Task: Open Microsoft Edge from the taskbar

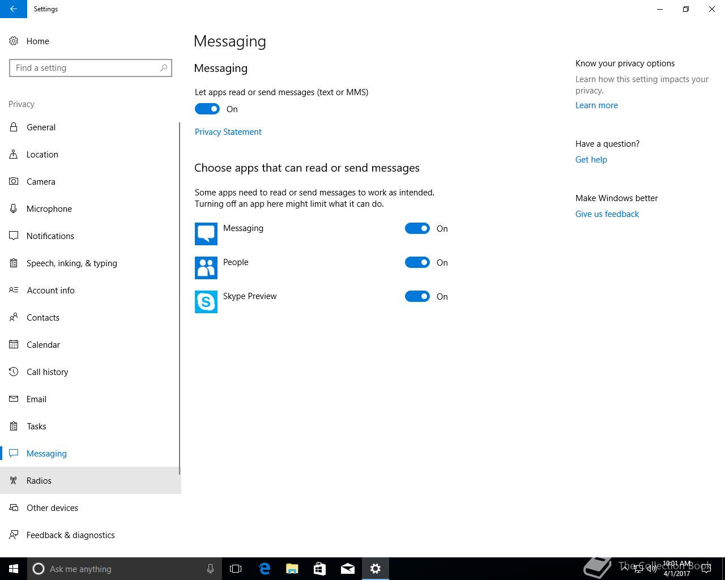Action: (265, 569)
